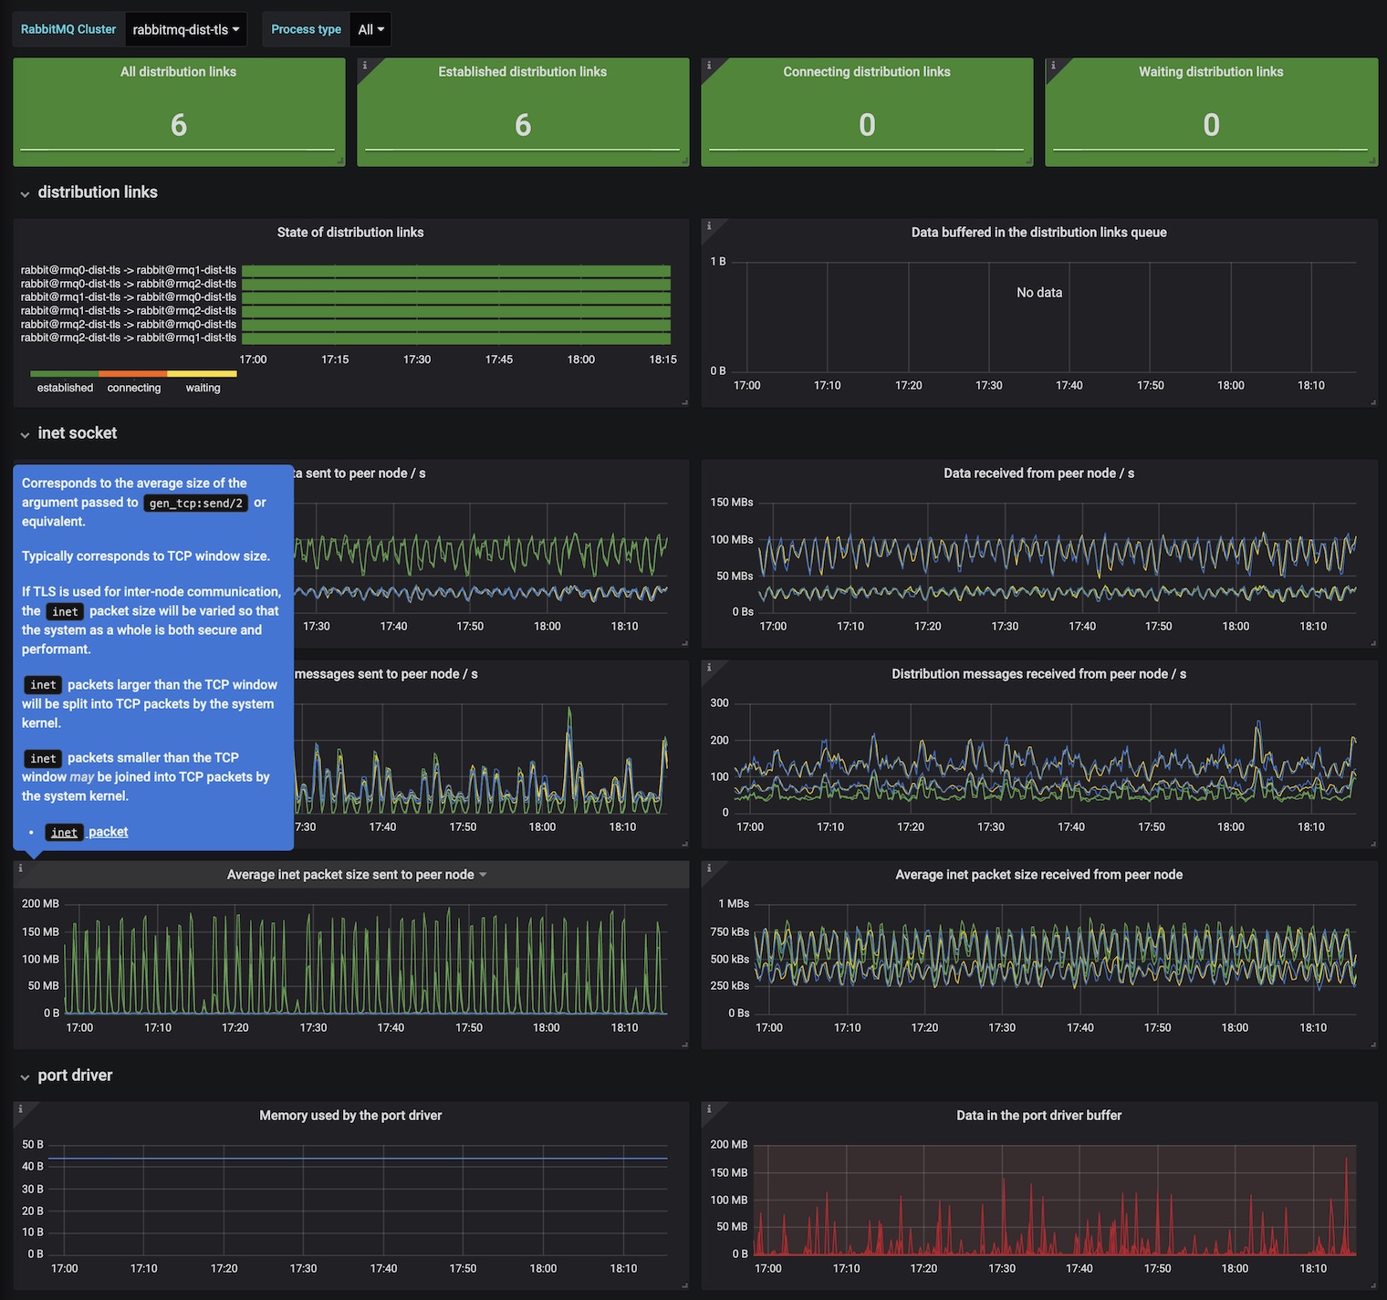
Task: Open the RabbitMQ Cluster dropdown
Action: 186,29
